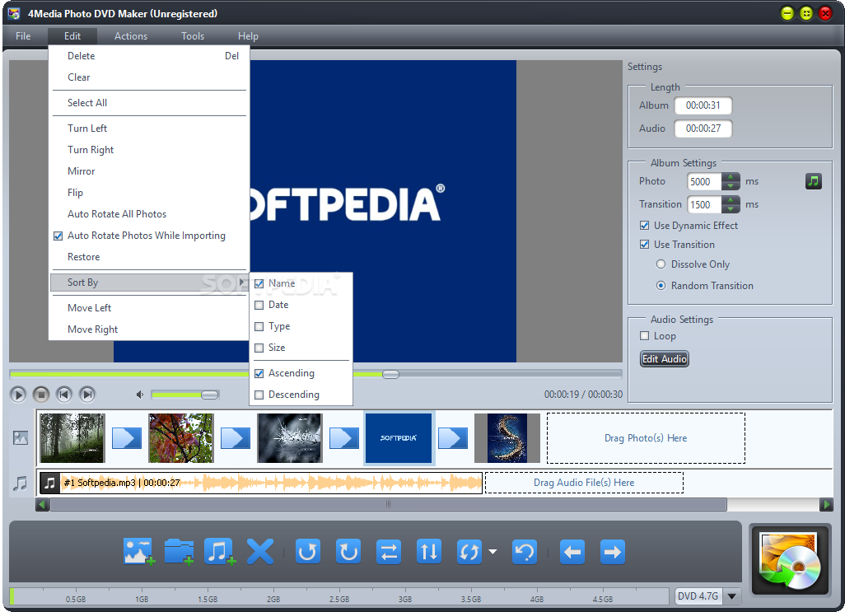Click the move left arrow icon
The height and width of the screenshot is (612, 845).
tap(572, 552)
